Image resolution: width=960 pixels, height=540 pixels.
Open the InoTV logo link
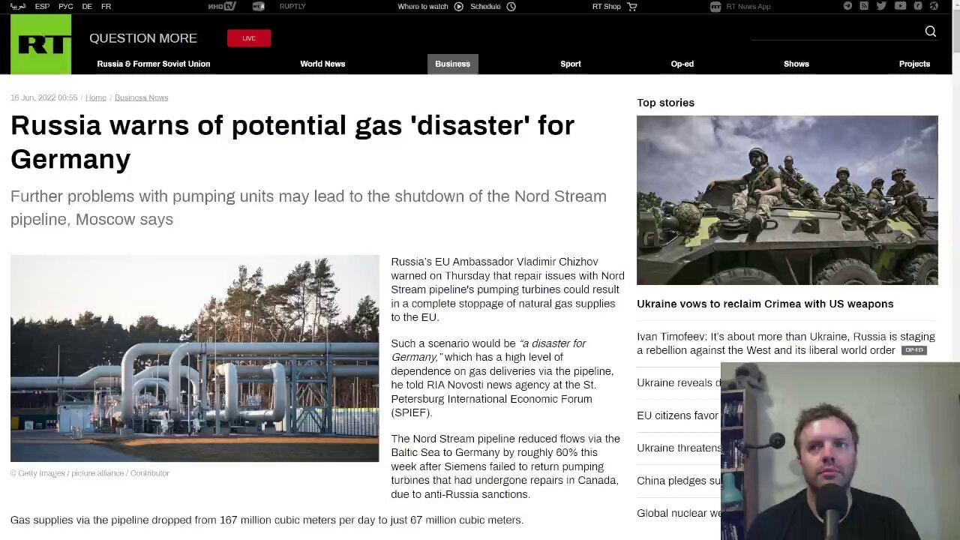point(222,6)
